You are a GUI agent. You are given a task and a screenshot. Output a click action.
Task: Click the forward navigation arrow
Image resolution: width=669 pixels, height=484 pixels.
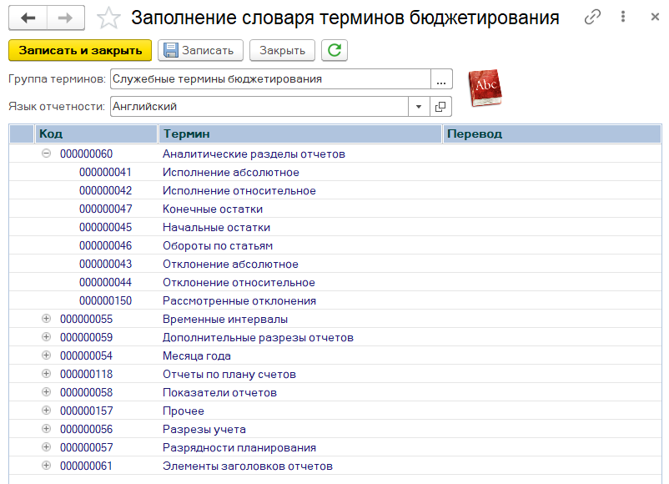click(x=65, y=18)
